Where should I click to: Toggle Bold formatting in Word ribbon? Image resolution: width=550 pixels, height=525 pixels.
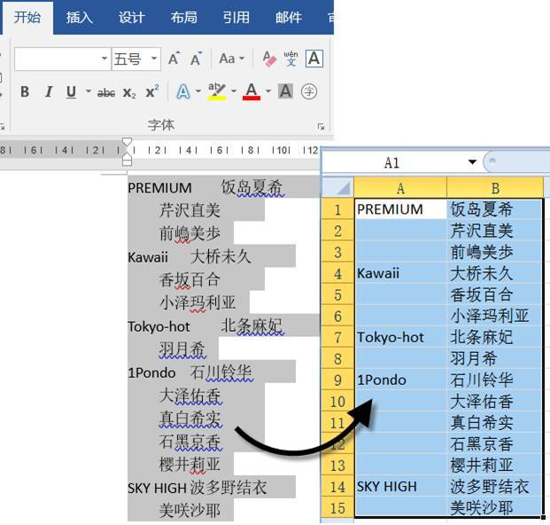click(25, 92)
